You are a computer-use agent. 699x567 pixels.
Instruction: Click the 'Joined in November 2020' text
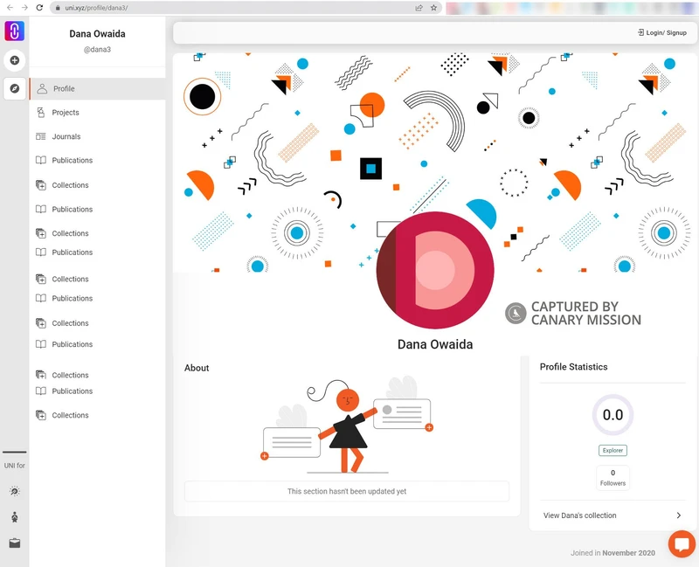click(612, 553)
